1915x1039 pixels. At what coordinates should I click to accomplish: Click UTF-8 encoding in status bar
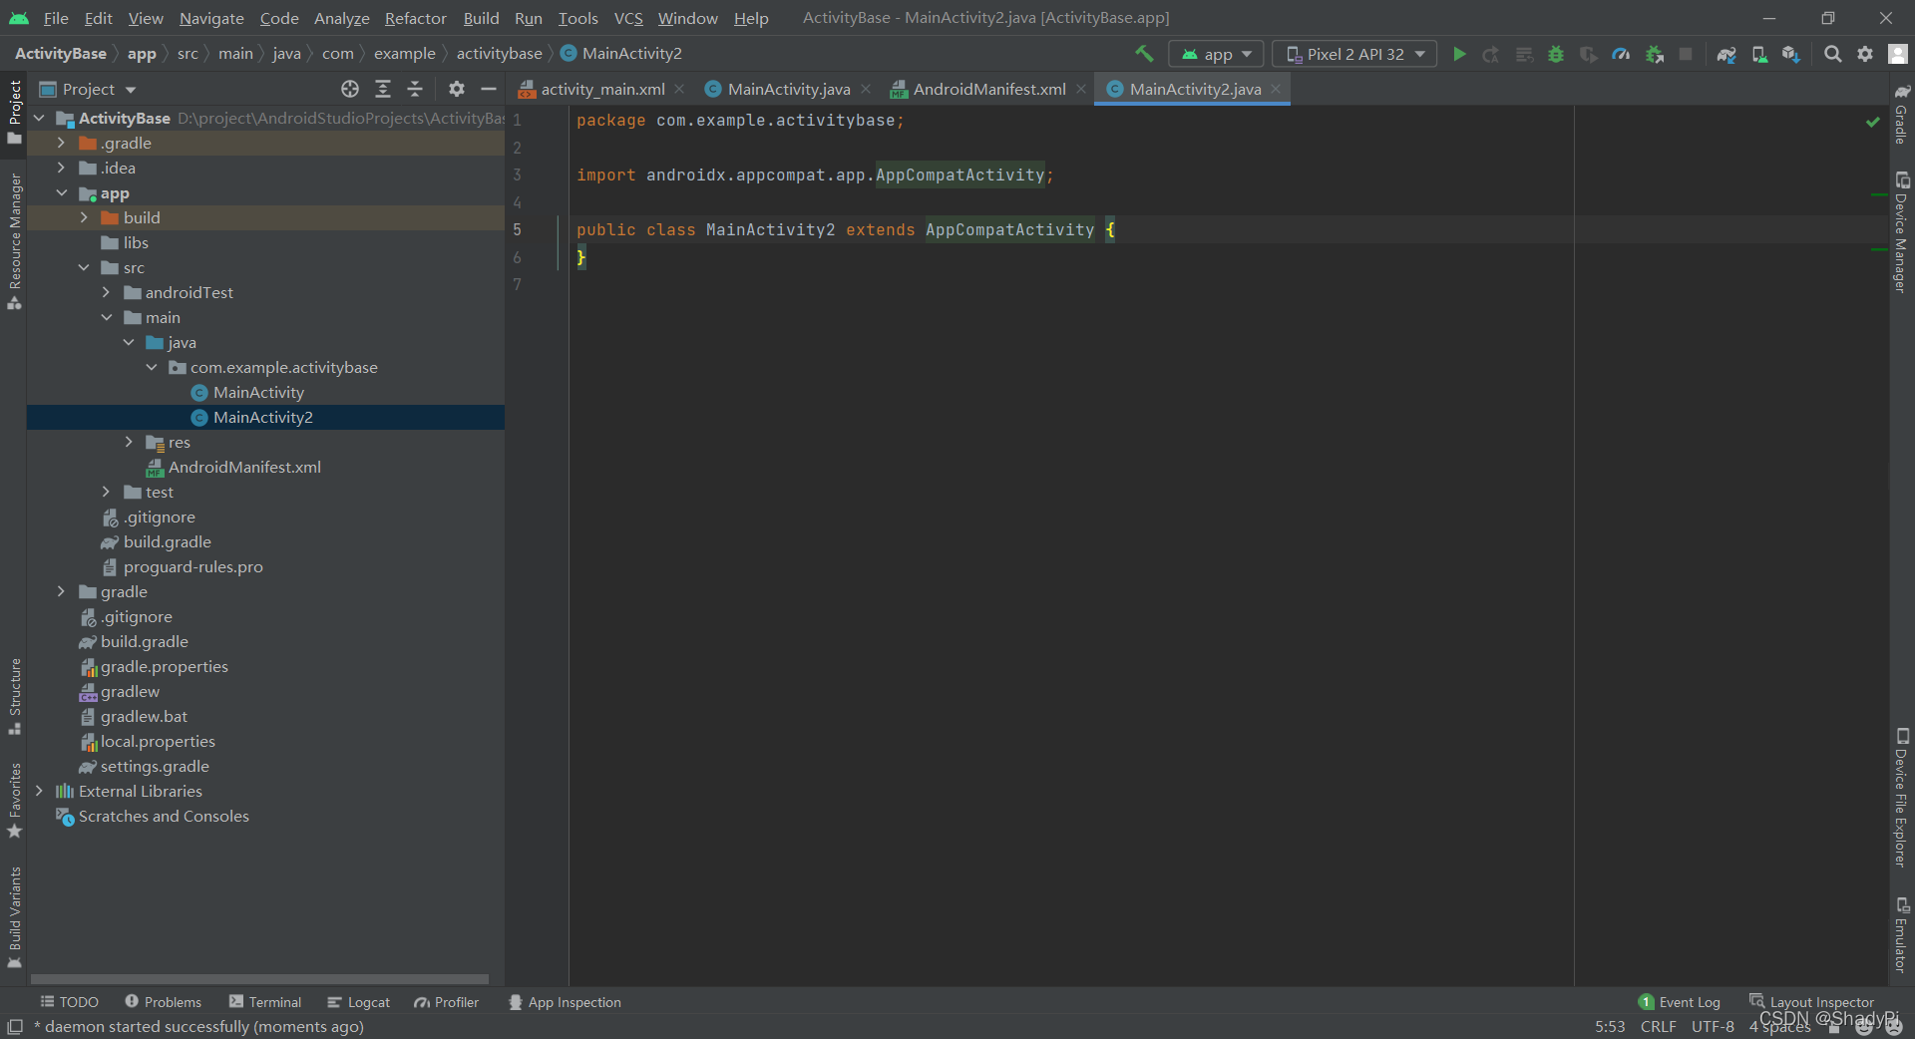(1713, 1027)
